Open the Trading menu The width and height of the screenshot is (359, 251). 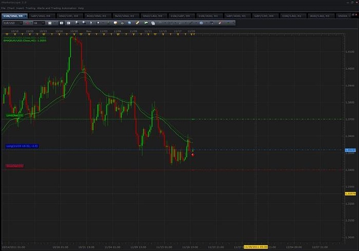pyautogui.click(x=31, y=8)
